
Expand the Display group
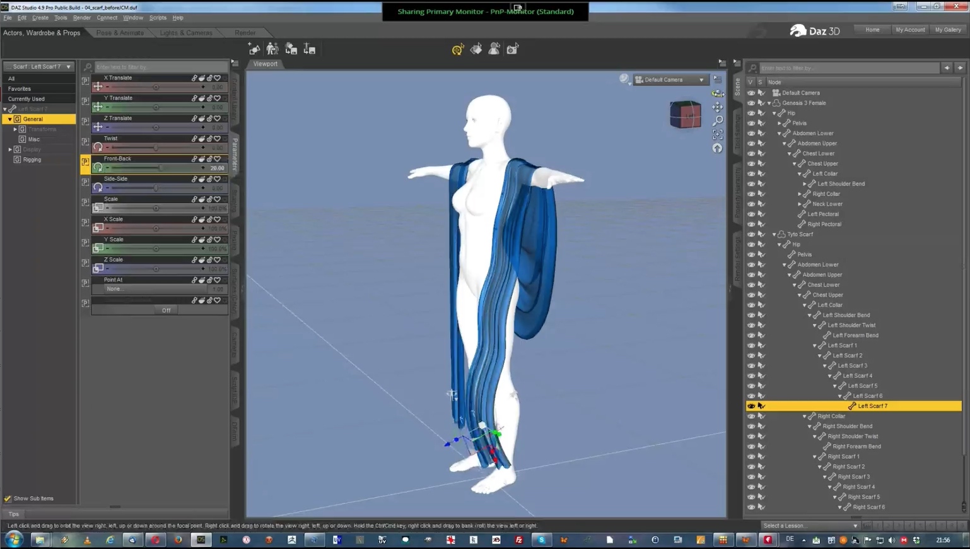point(10,150)
